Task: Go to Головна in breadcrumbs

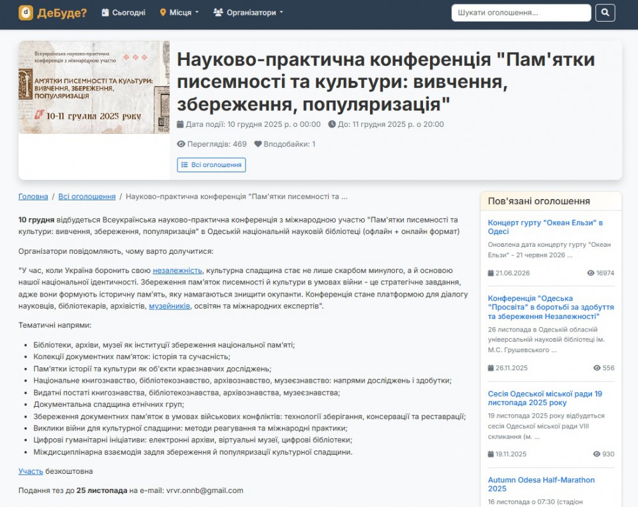Action: pos(33,196)
